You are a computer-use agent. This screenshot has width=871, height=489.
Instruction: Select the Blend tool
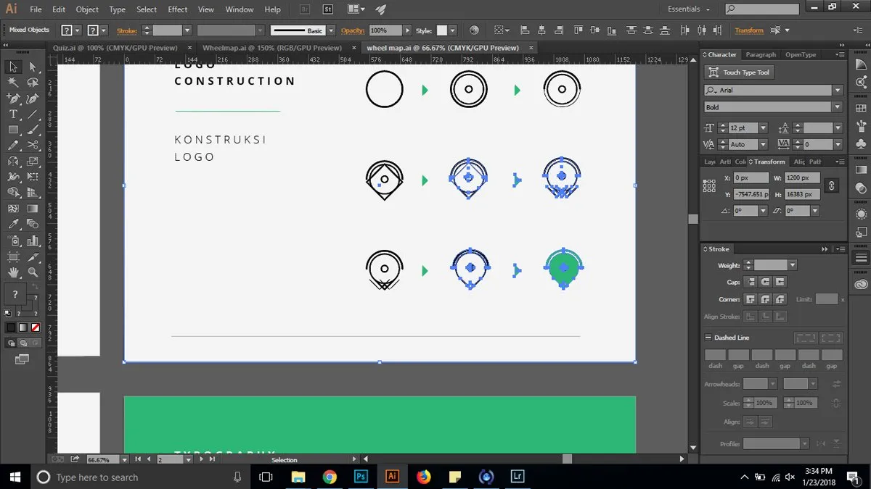click(33, 225)
